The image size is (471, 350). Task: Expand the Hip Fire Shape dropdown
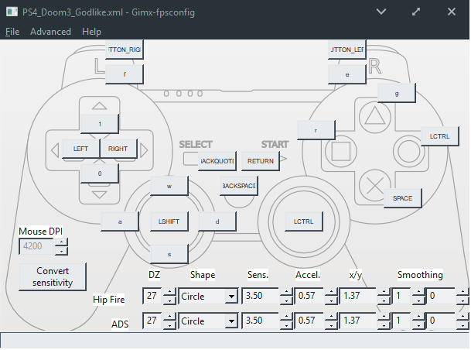tap(230, 297)
